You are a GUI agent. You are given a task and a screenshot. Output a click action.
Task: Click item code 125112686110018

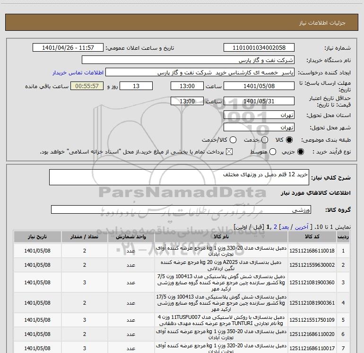[312, 251]
